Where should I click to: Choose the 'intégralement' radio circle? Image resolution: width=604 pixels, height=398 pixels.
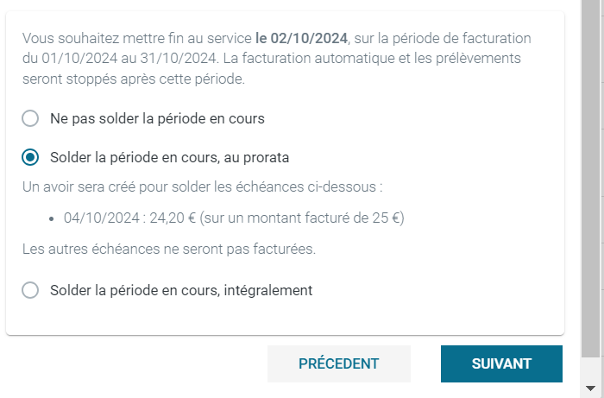(30, 290)
